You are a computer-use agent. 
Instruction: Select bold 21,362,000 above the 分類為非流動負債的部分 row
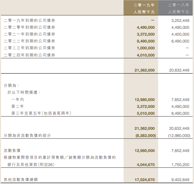pyautogui.click(x=145, y=128)
